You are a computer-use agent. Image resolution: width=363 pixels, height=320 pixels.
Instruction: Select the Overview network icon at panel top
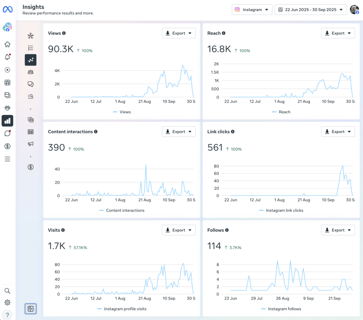tap(30, 35)
